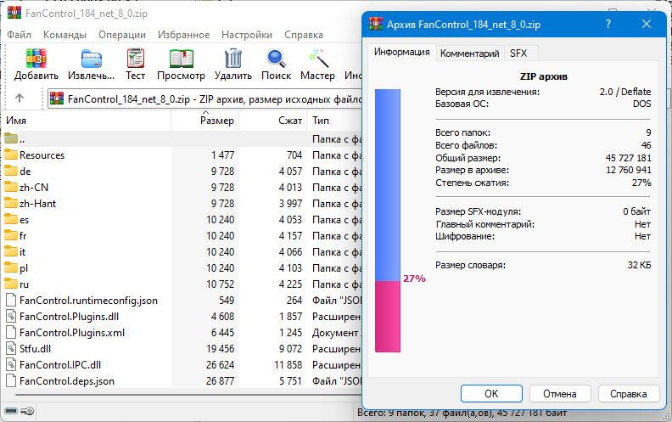Click the horizontal scrollbar of file list
The width and height of the screenshot is (672, 422).
[188, 395]
